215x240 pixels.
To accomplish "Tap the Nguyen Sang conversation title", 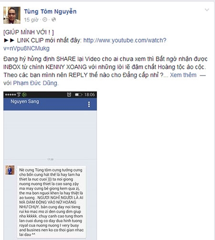I will (25, 101).
